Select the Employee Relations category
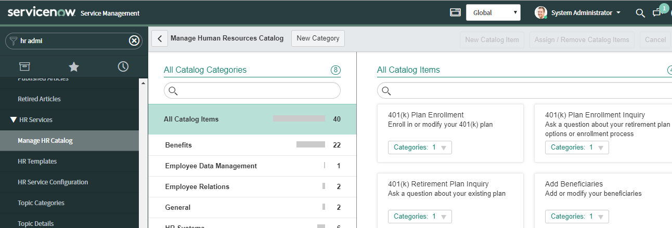This screenshot has width=672, height=228. (x=252, y=186)
